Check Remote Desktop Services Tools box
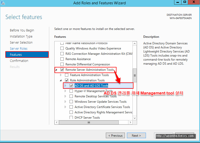The height and width of the screenshot is (143, 200). coord(71,96)
